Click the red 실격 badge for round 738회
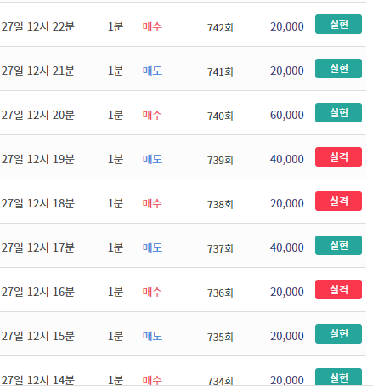This screenshot has width=373, height=392. coord(338,202)
